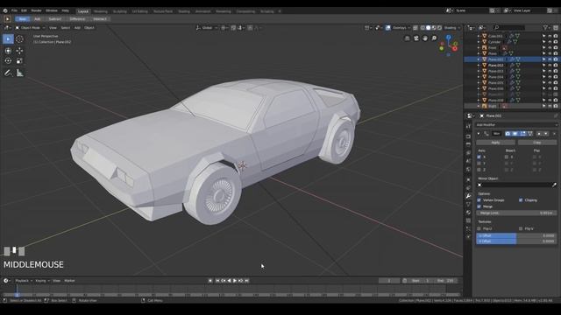Hide Cylinder with its eye icon
Screen dimensions: 561x315
pos(550,42)
